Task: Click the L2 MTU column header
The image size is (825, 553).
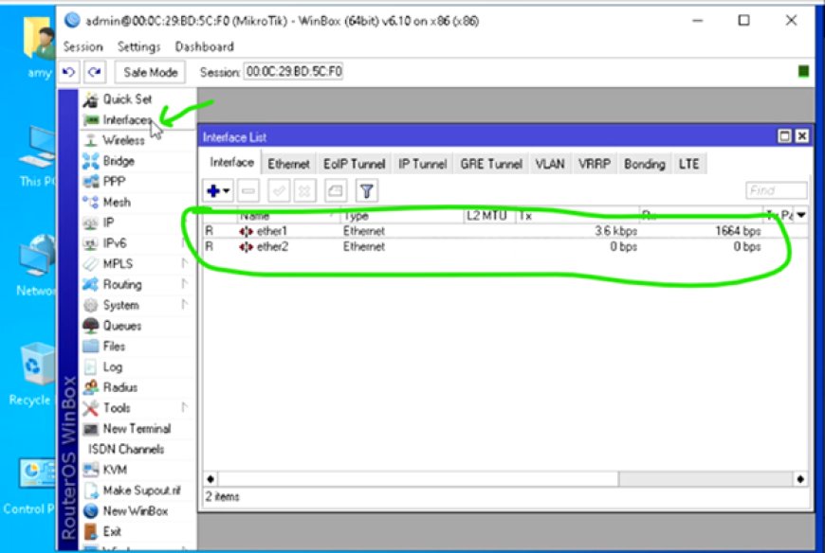Action: point(488,215)
